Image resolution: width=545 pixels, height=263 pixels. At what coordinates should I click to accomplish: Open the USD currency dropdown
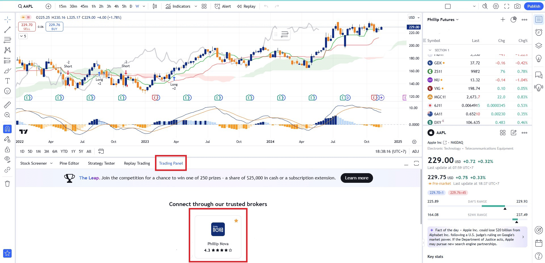tap(414, 18)
